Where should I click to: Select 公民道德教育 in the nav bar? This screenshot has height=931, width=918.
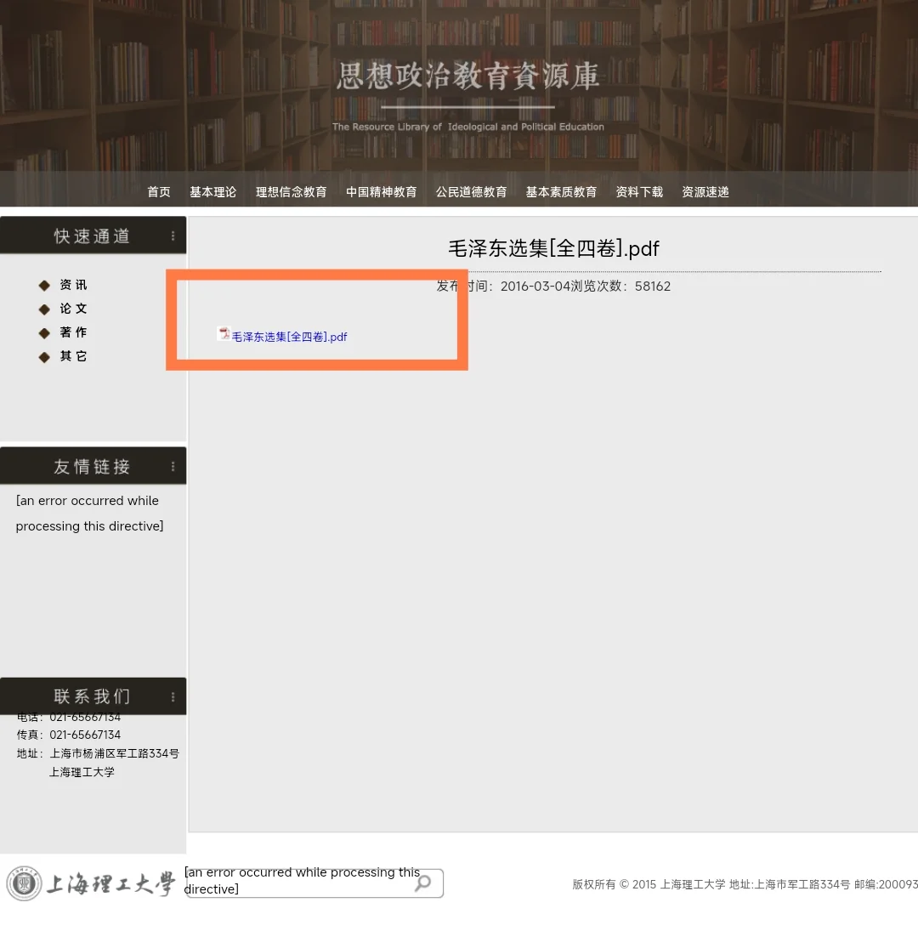pos(471,192)
